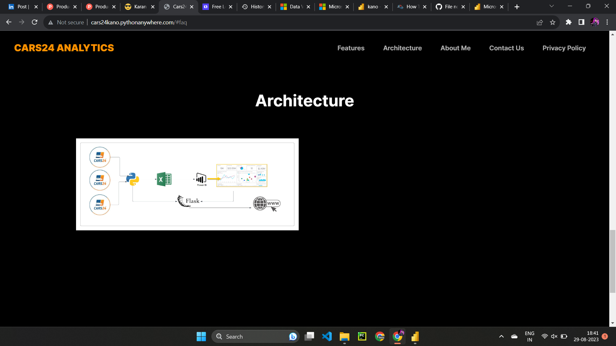Reload the page with the refresh icon
The image size is (616, 346).
[x=35, y=22]
